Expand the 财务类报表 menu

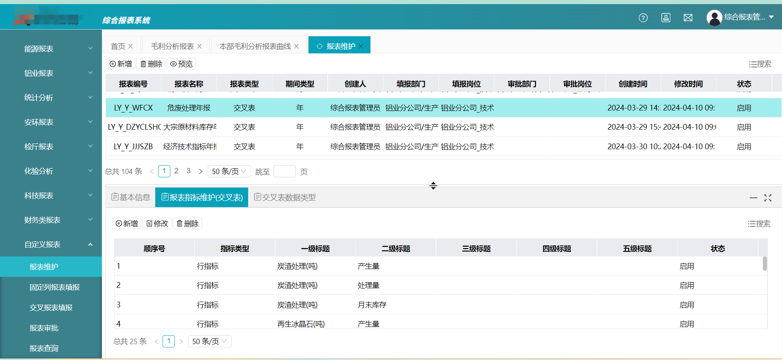pos(51,220)
